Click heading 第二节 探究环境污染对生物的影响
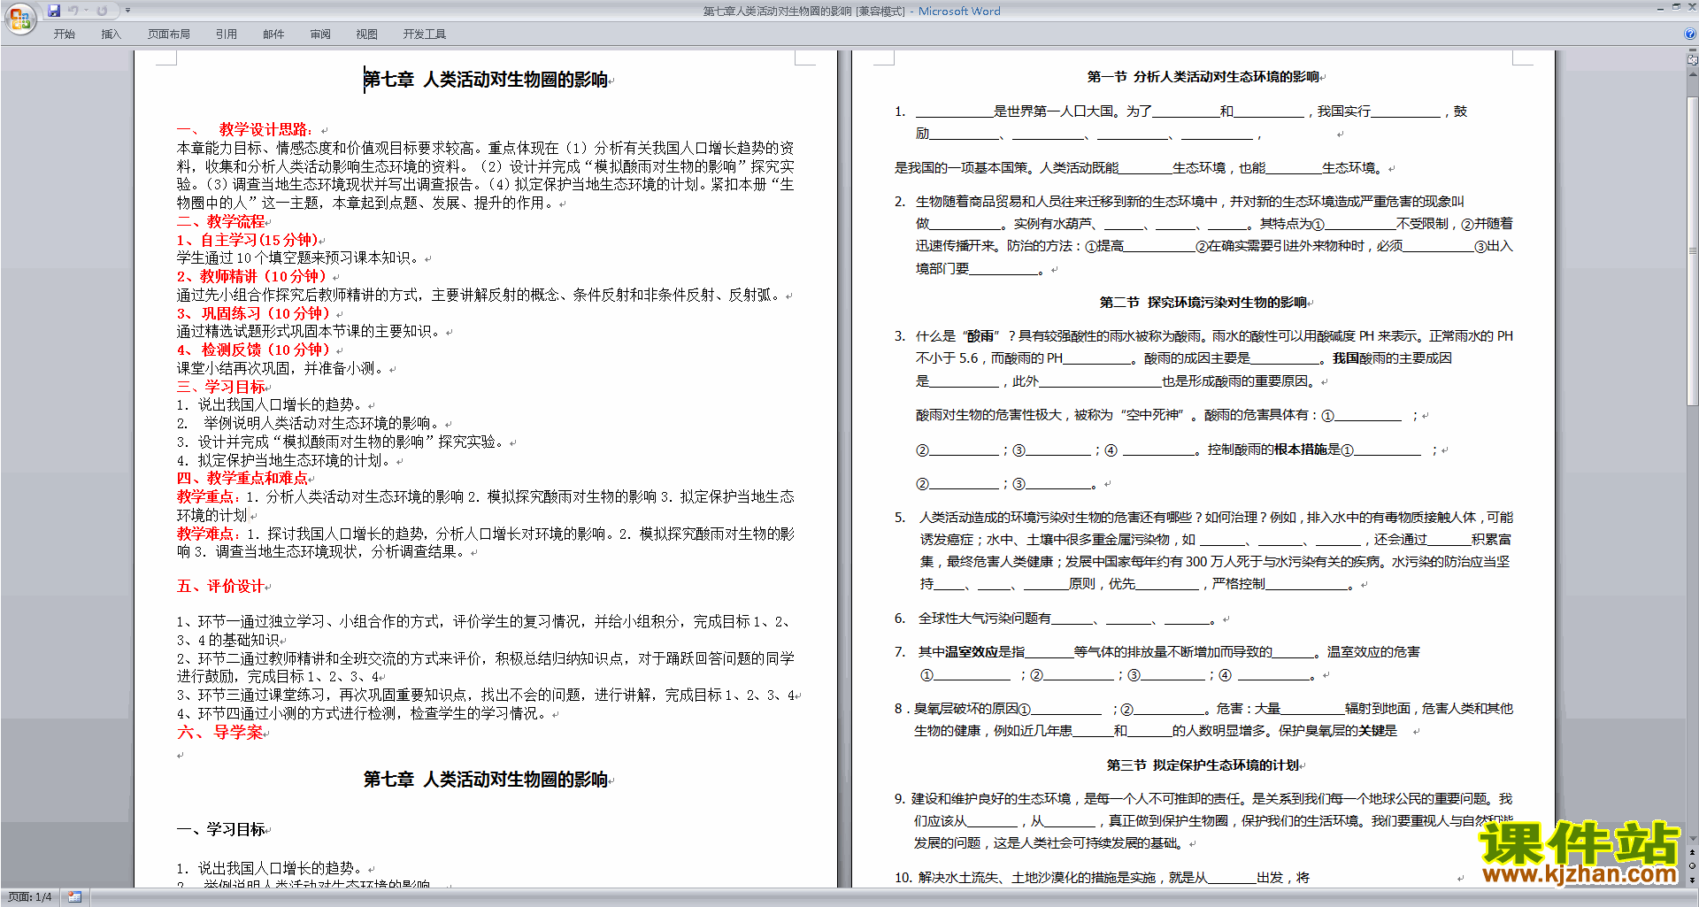 pos(1203,302)
